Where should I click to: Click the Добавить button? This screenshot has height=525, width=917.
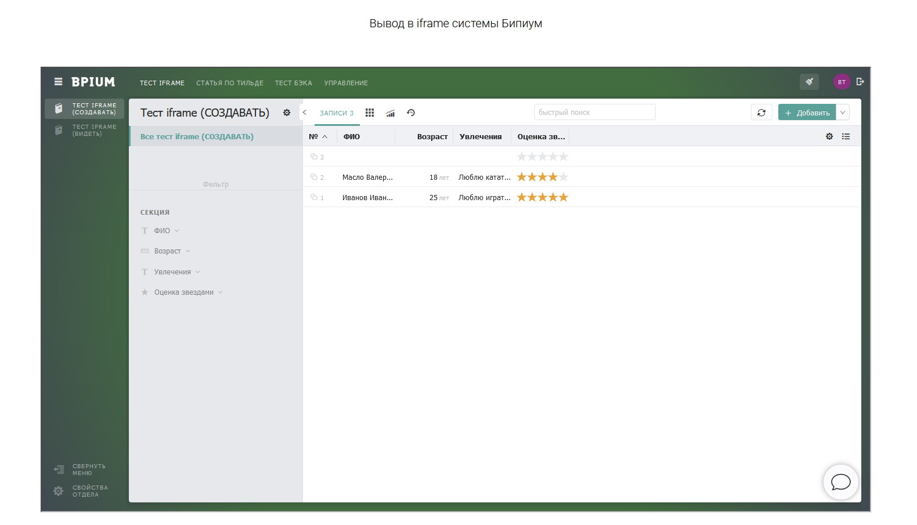[x=807, y=113]
